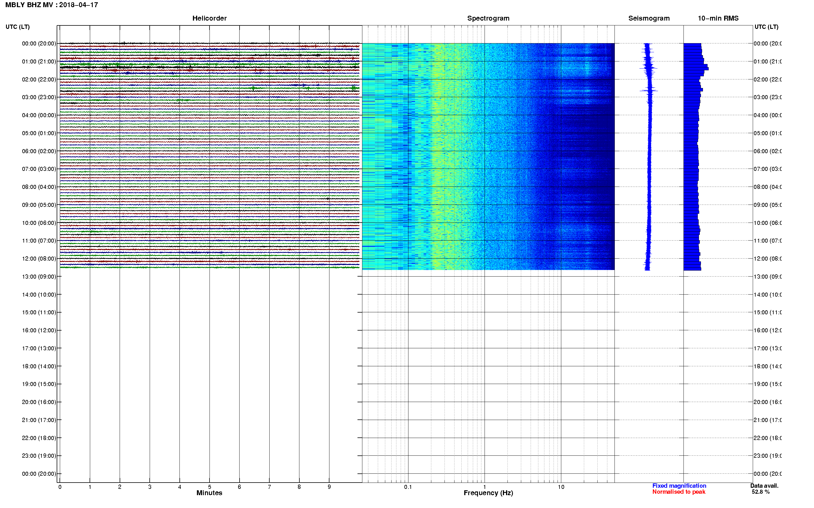
Task: Select the '11:00 (07:00)' left-axis time label
Action: click(39, 241)
